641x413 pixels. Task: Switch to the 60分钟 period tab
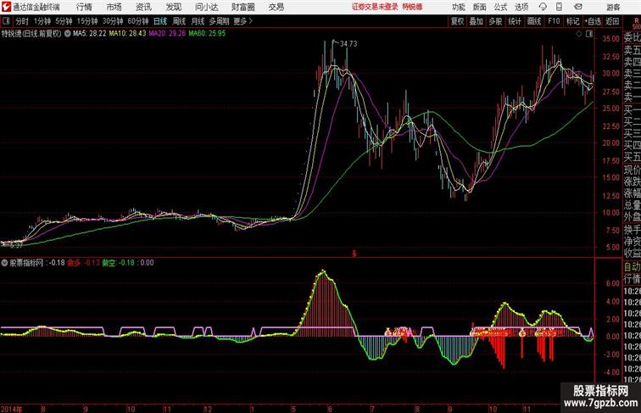[138, 21]
